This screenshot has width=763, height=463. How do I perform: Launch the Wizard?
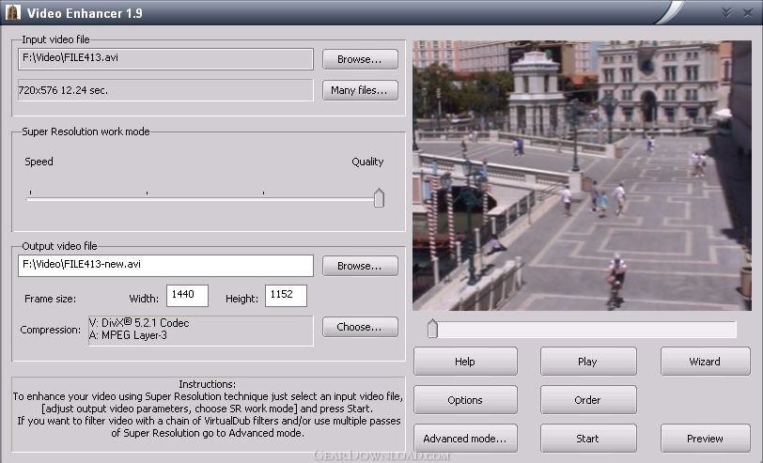[705, 362]
